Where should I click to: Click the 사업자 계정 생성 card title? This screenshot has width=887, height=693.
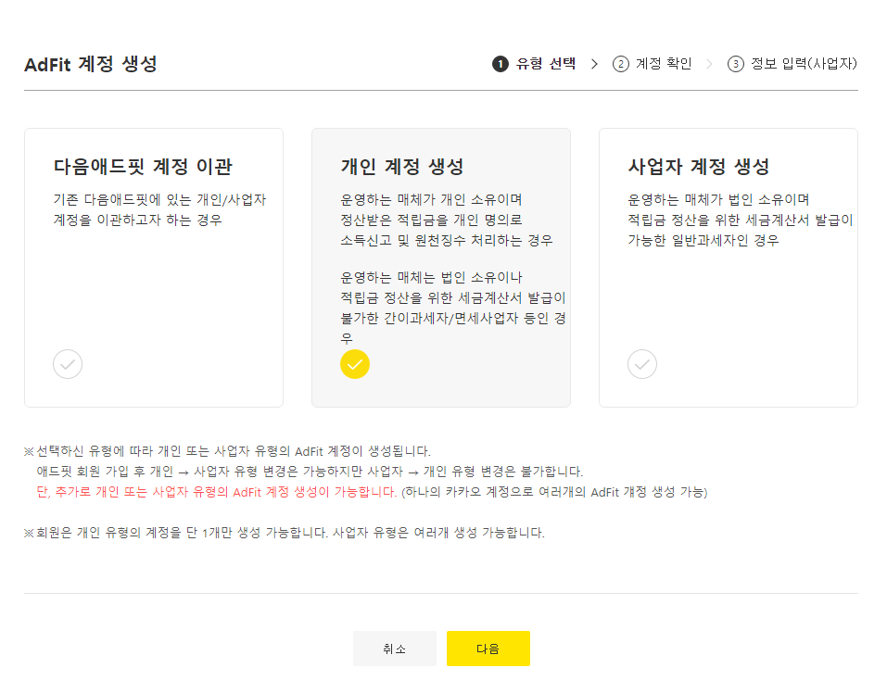point(699,166)
